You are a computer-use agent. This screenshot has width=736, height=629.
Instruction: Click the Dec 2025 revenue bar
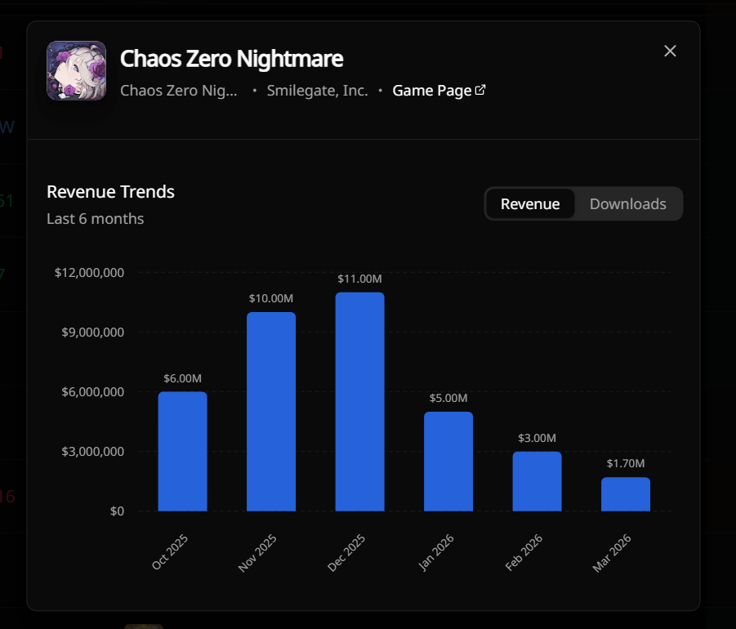360,402
